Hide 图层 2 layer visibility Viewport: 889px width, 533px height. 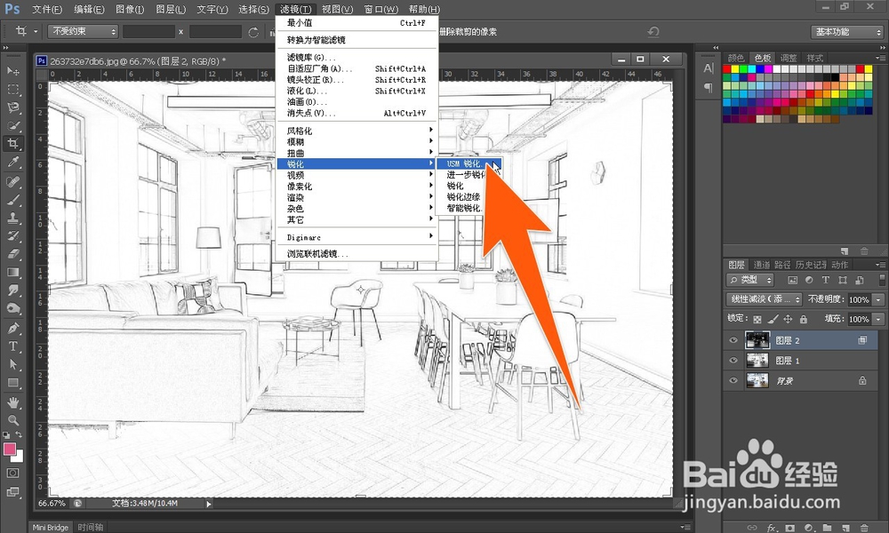[733, 340]
